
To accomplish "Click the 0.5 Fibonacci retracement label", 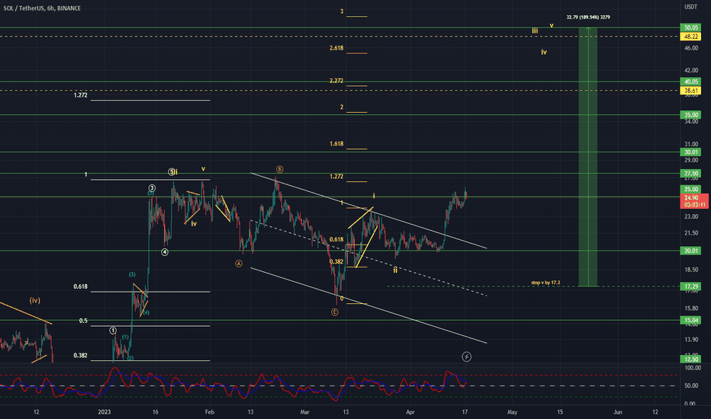I will [83, 321].
